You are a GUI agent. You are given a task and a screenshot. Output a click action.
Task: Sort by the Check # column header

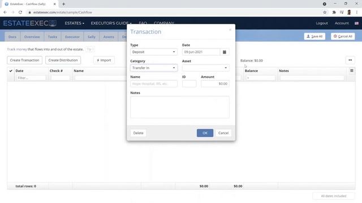pos(56,71)
